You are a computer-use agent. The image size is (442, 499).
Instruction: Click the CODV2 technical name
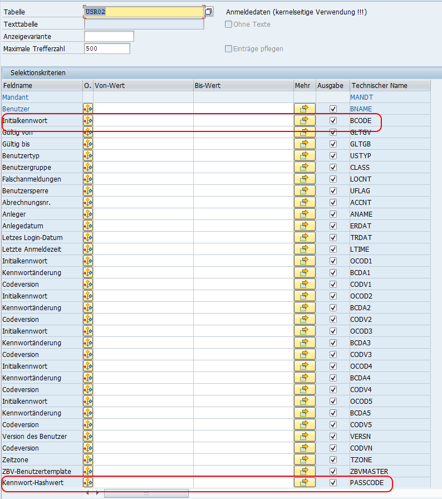point(361,320)
